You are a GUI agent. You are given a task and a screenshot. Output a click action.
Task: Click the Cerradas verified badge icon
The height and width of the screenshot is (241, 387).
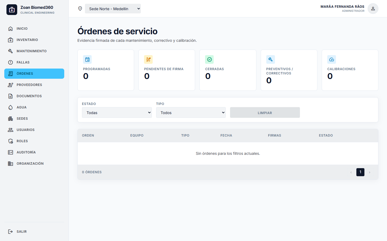tap(209, 59)
